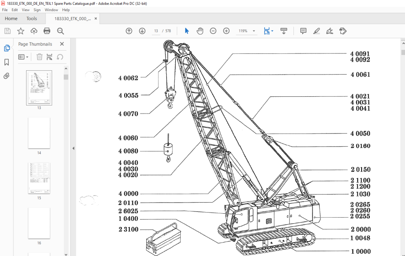
Task: Close the Page Thumbnails panel
Action: [62, 44]
